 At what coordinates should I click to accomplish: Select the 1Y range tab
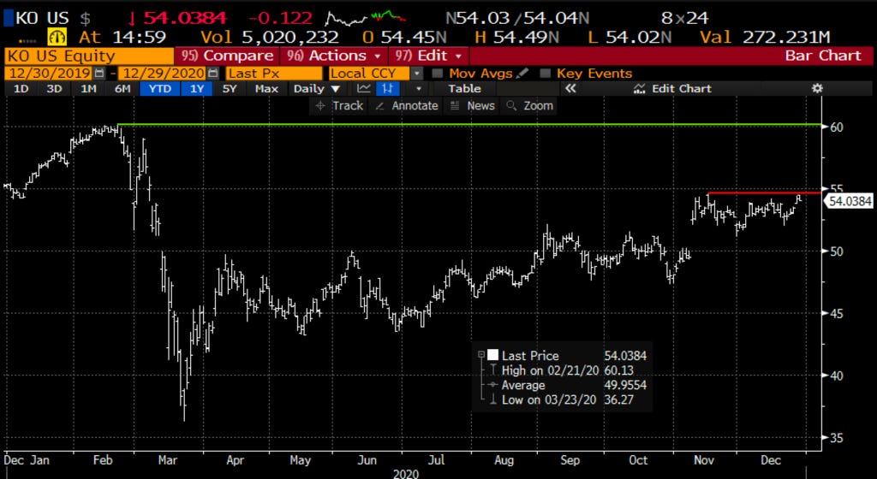[196, 88]
